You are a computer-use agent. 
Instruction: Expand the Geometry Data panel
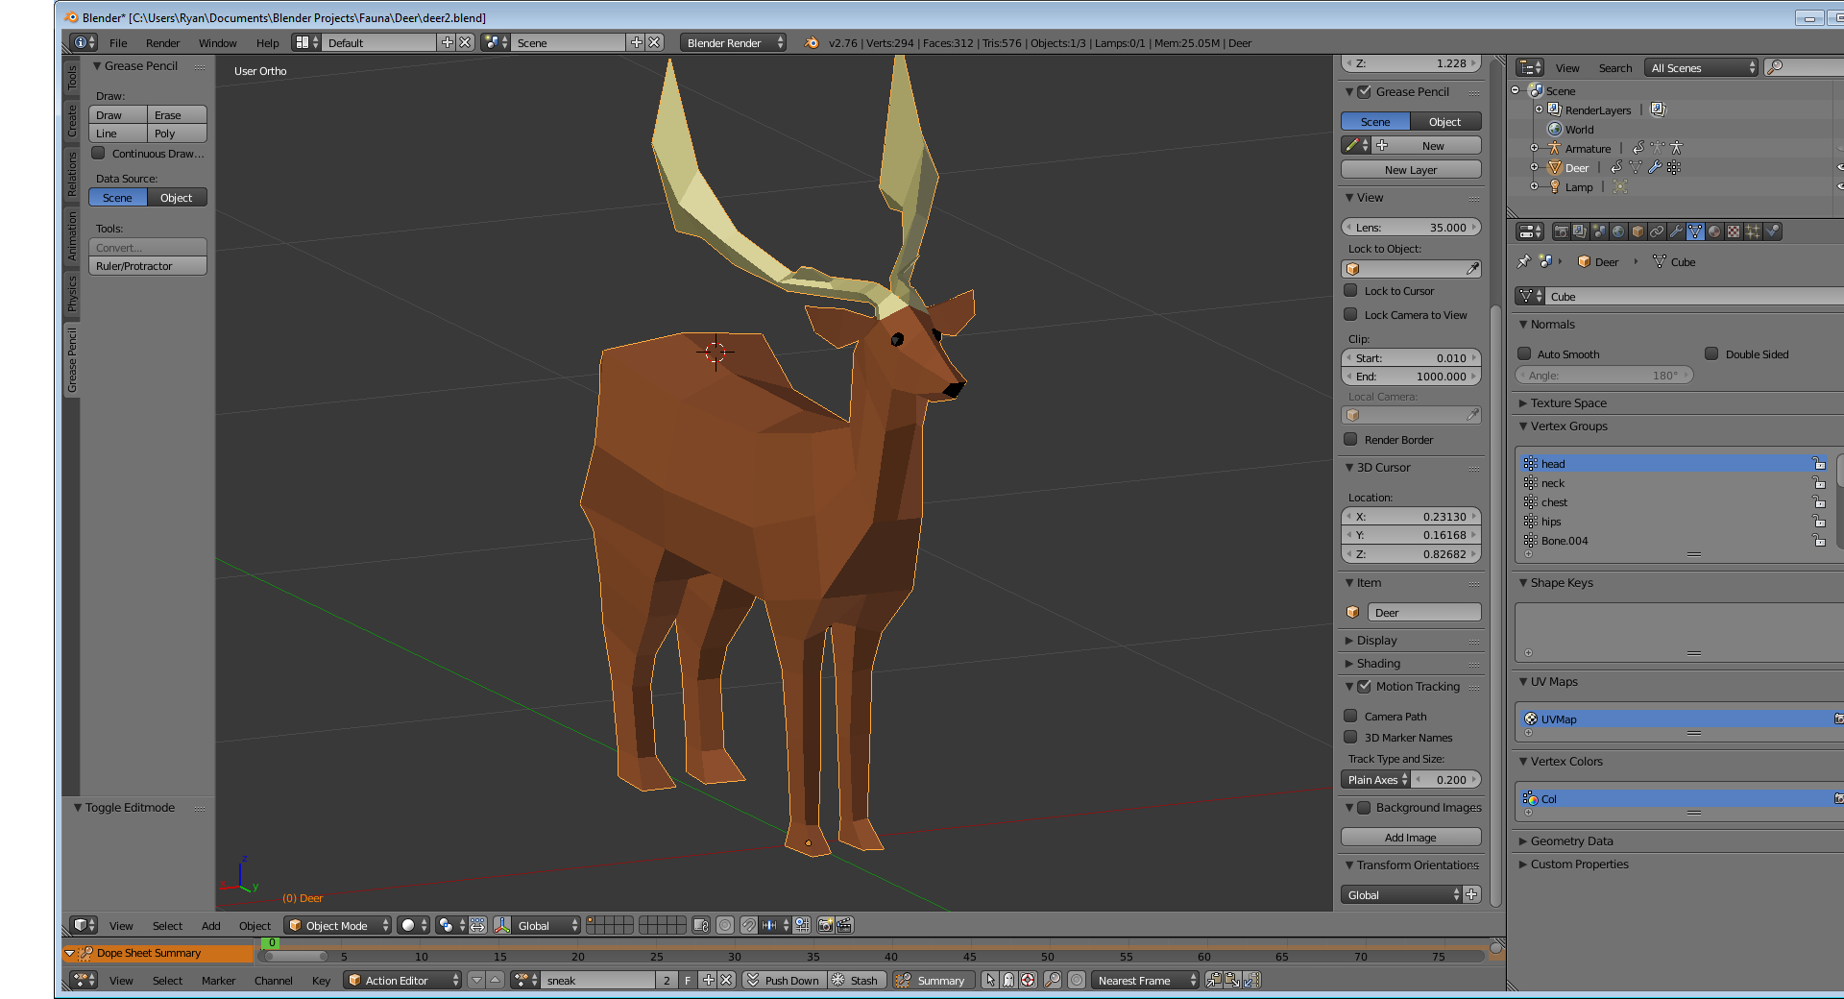(1571, 841)
